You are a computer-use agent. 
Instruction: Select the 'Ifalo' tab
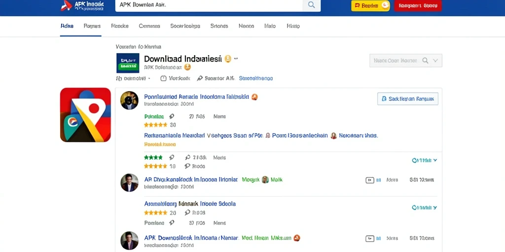[x=270, y=26]
